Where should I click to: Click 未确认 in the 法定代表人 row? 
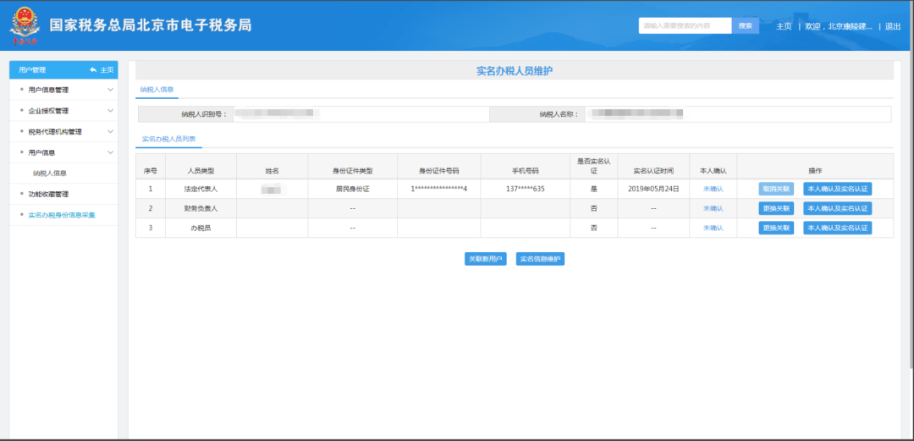[713, 189]
